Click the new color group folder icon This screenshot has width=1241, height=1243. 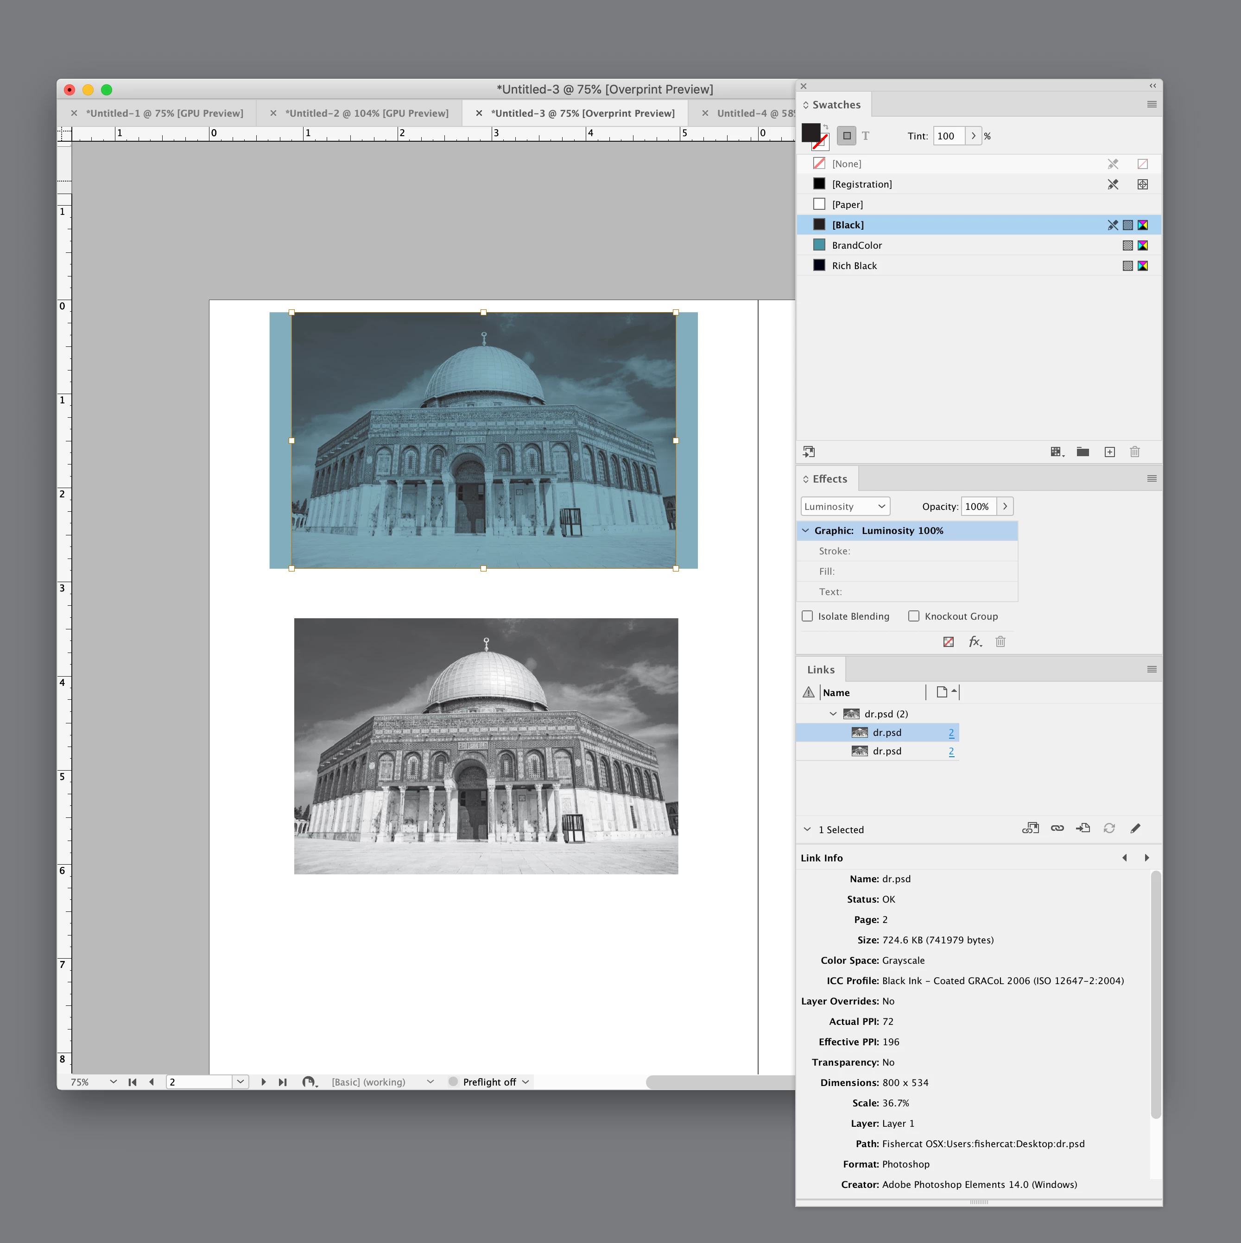pyautogui.click(x=1083, y=452)
